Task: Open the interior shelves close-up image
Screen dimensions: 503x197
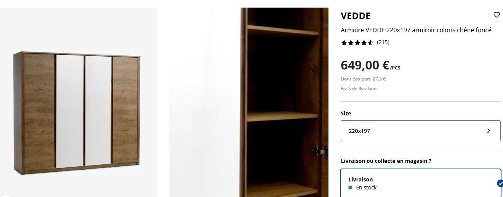Action: 248,102
